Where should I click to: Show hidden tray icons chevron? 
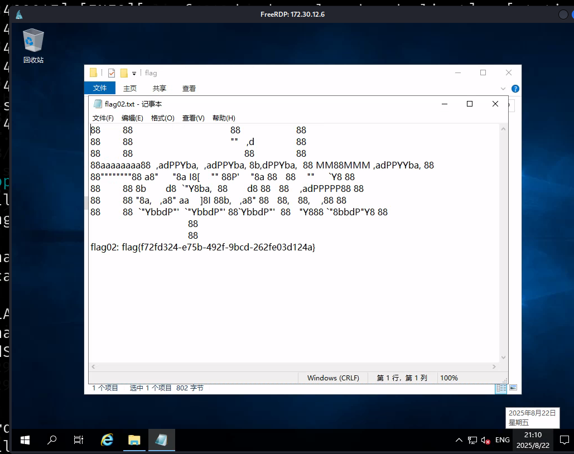click(x=459, y=440)
